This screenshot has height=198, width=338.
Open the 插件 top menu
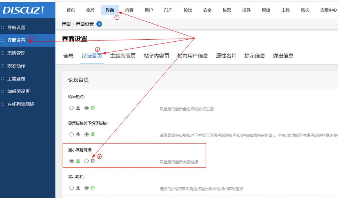246,10
